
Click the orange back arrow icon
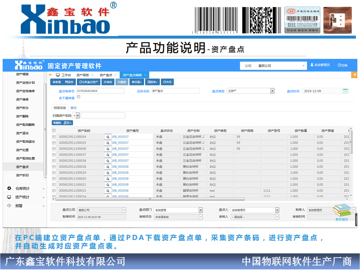tap(51, 75)
